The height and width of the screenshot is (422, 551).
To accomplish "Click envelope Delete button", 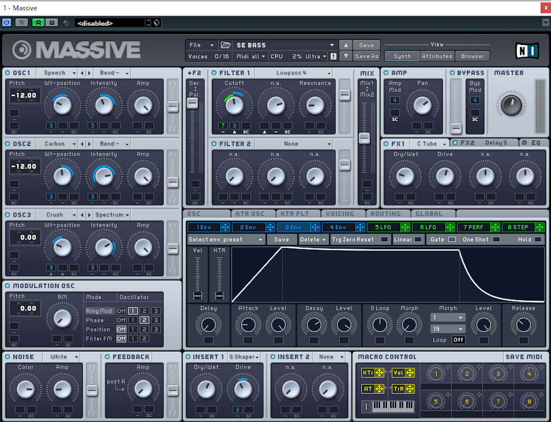I will point(313,240).
